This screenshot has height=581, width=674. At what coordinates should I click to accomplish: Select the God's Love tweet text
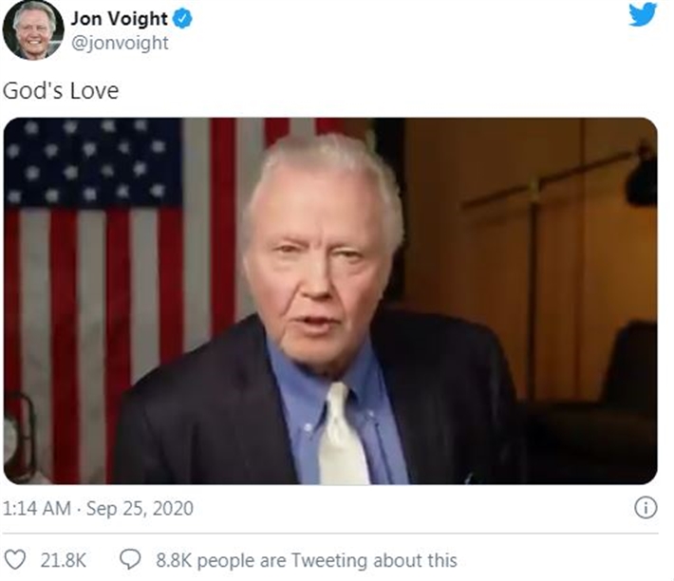[x=61, y=91]
